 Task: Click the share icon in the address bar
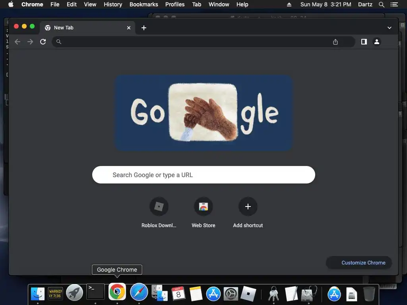335,42
